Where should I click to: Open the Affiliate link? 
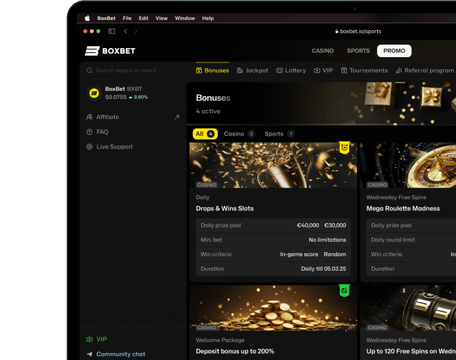coord(108,117)
